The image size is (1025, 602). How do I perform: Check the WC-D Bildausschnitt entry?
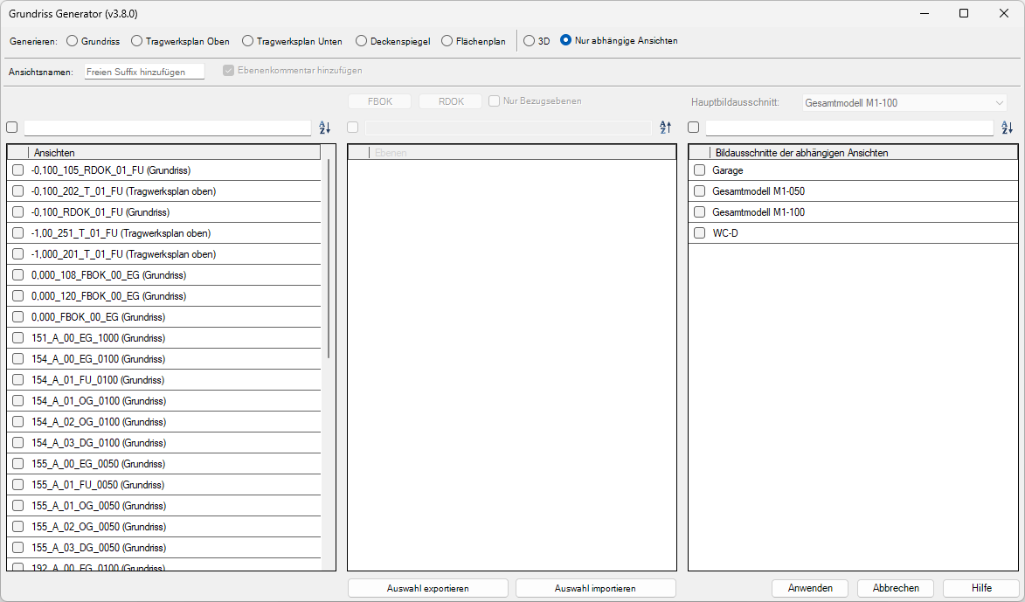(699, 233)
